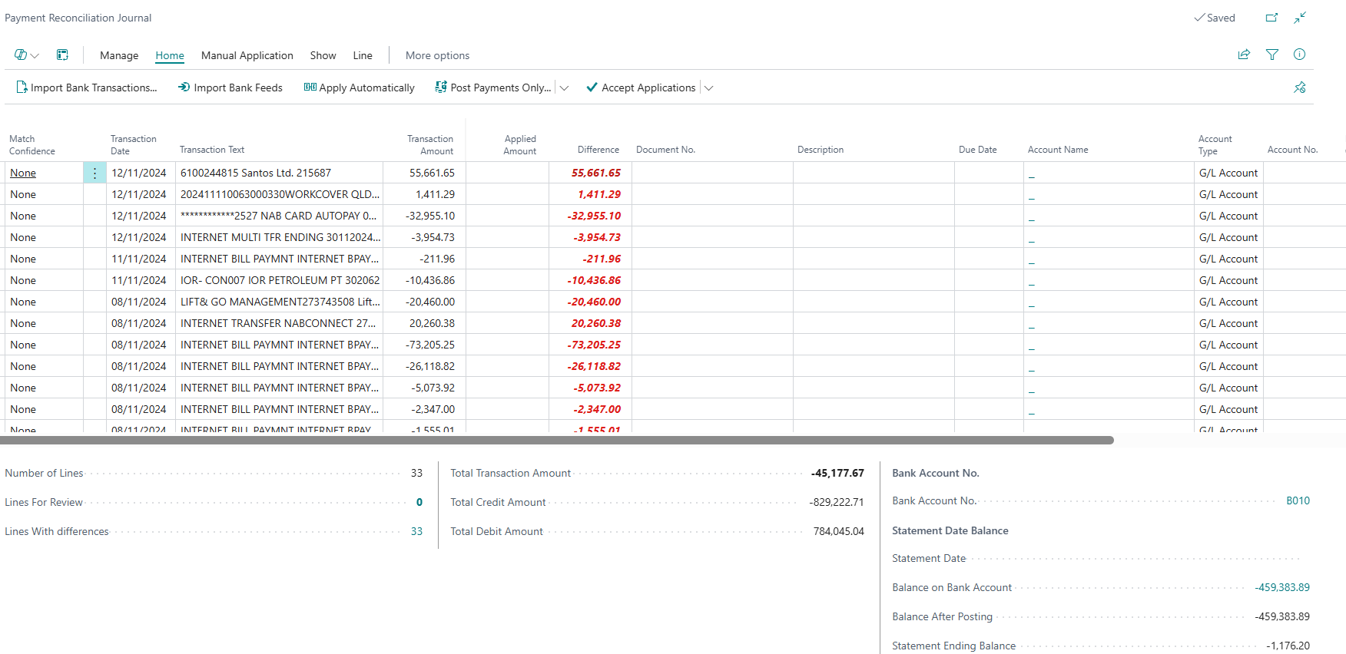Screen dimensions: 1346x654
Task: Click Import Bank Transactions
Action: click(x=87, y=88)
